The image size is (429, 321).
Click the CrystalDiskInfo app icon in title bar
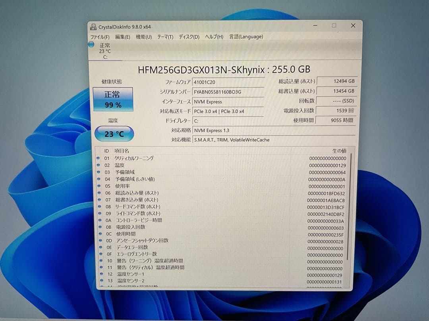[x=93, y=27]
